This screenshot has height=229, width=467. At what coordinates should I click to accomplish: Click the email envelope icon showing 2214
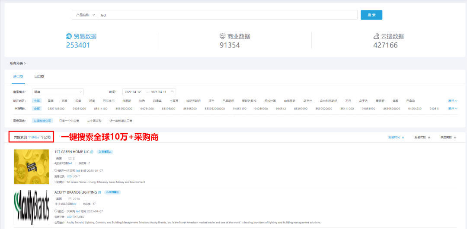(70, 199)
